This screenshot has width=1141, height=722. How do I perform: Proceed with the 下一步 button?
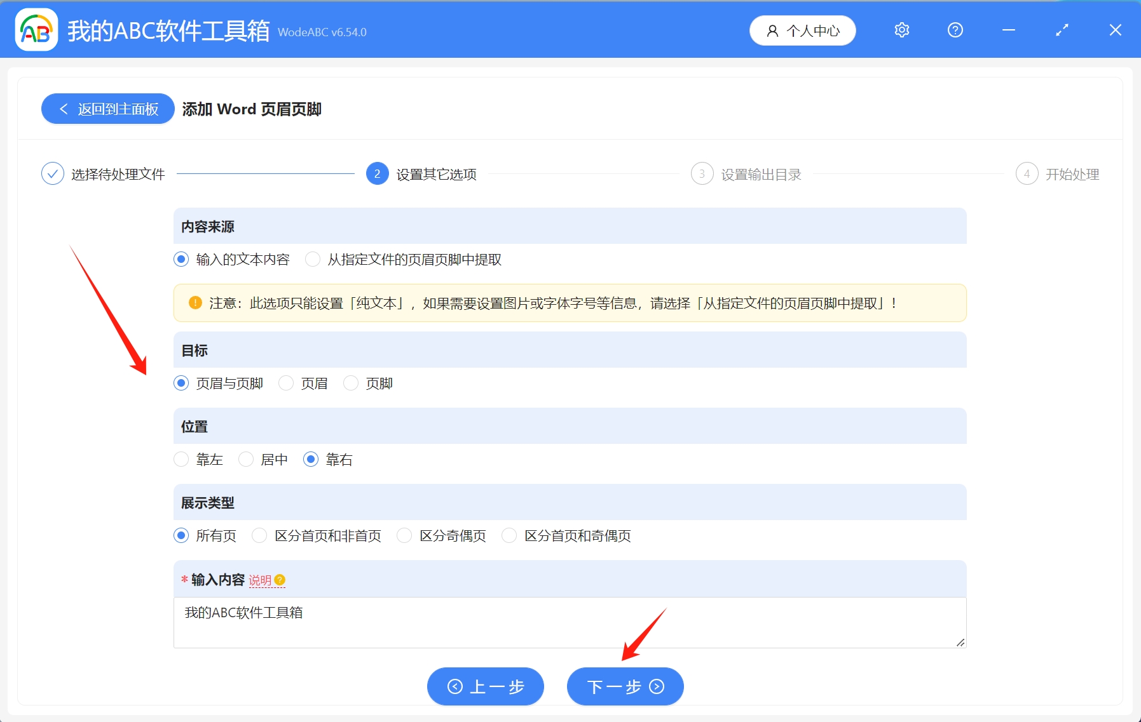tap(625, 686)
